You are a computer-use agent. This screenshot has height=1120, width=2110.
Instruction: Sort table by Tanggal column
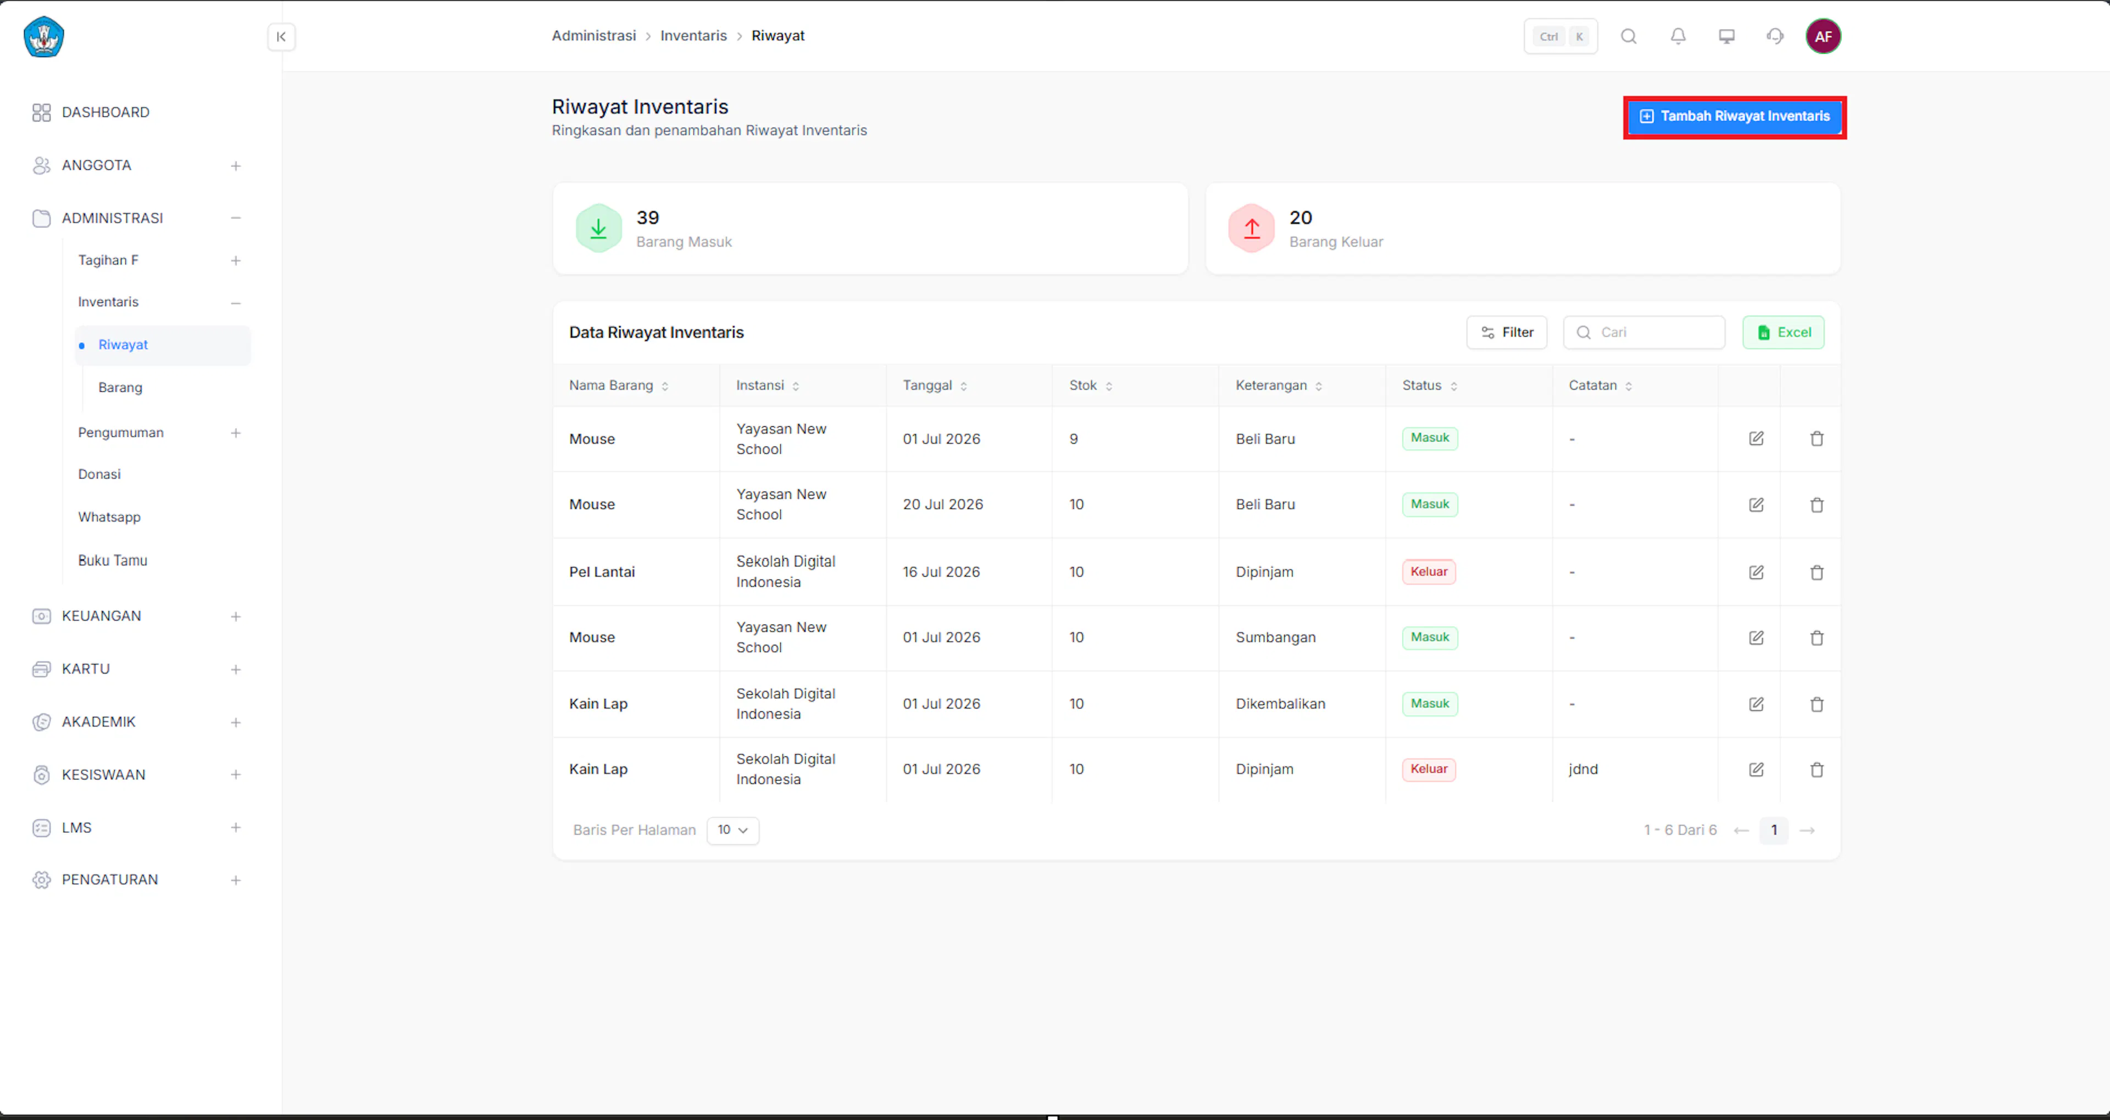(935, 386)
